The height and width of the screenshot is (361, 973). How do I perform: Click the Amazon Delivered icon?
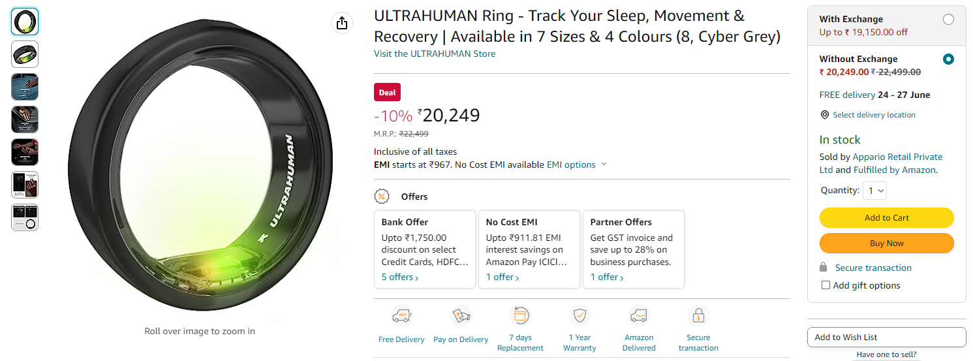[639, 316]
